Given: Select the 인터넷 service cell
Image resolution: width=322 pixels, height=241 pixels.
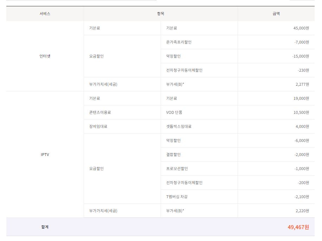Looking at the screenshot, I should click(x=45, y=56).
